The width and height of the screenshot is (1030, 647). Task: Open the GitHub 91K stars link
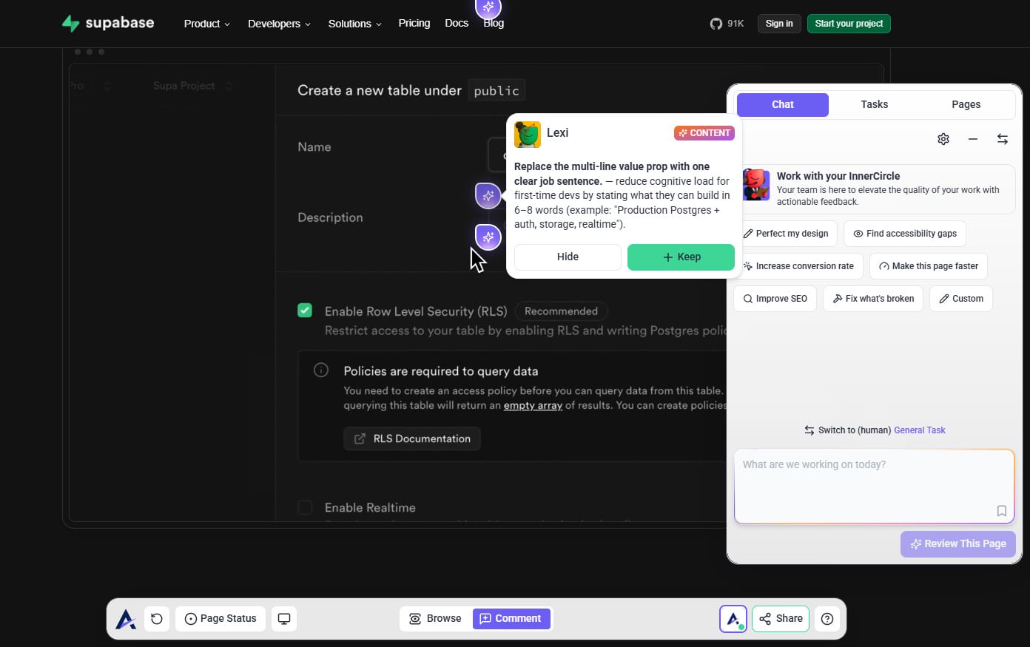(x=727, y=24)
